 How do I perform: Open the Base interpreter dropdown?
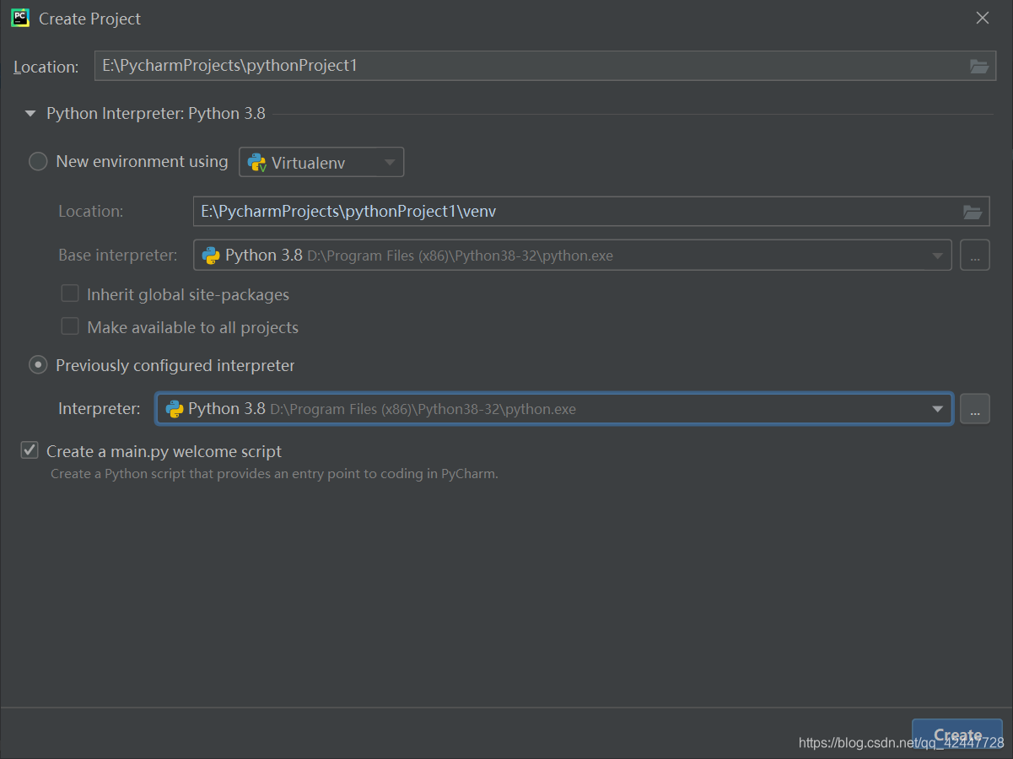[x=573, y=256]
